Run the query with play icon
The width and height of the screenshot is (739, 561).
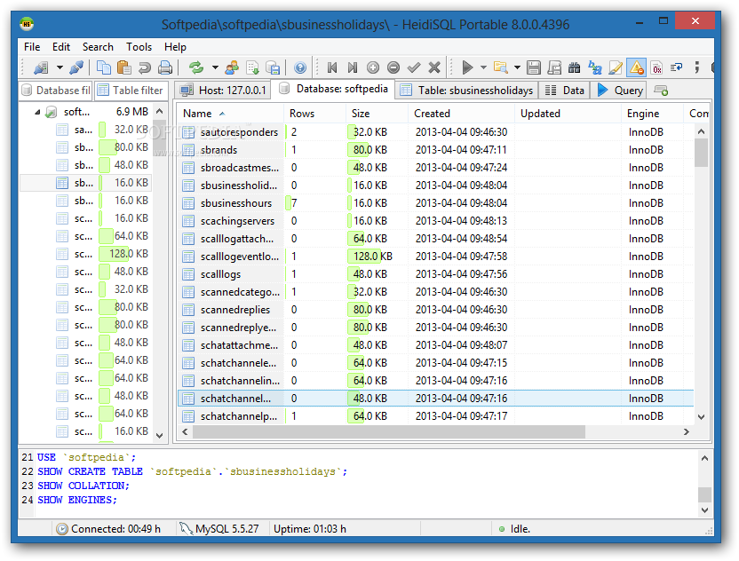pos(467,67)
